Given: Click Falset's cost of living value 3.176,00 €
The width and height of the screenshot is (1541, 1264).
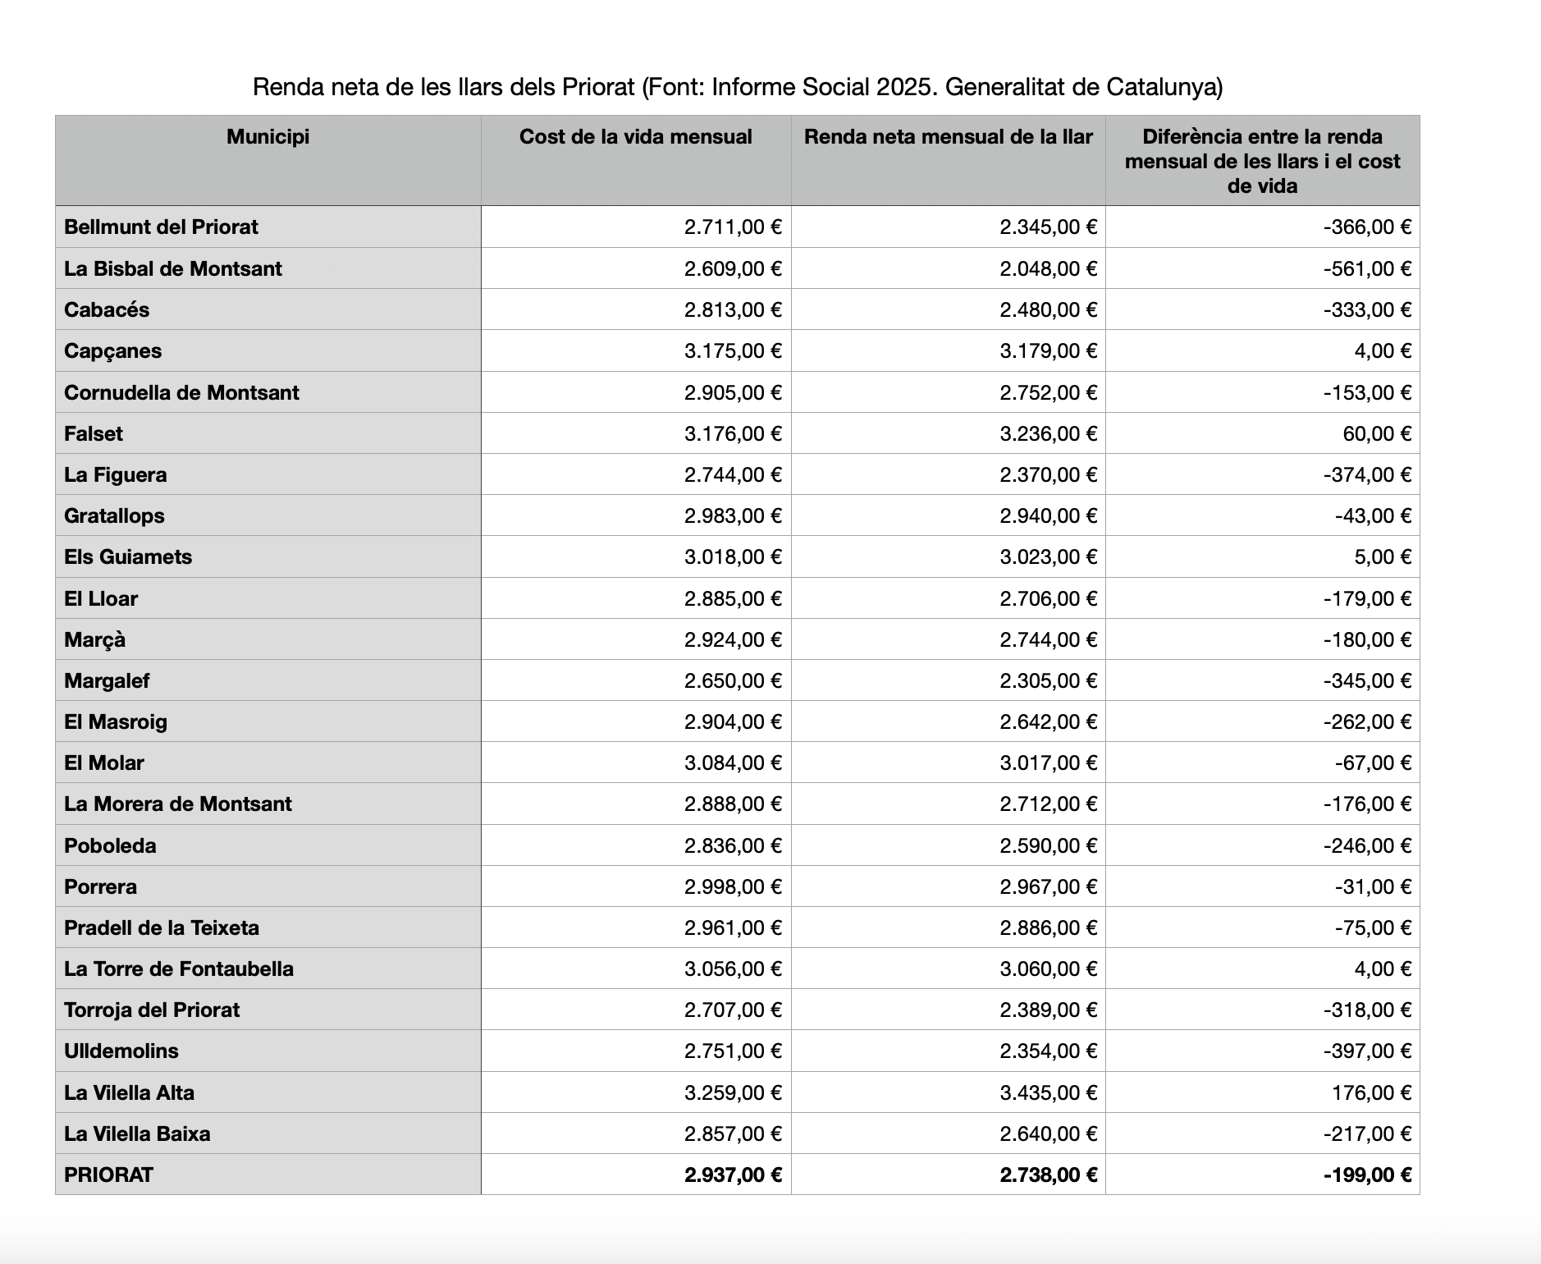Looking at the screenshot, I should [732, 433].
